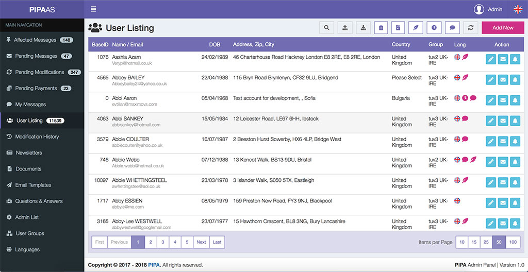This screenshot has height=272, width=528.
Task: Click the bell icon in Abbie Webb's row
Action: coord(515,162)
